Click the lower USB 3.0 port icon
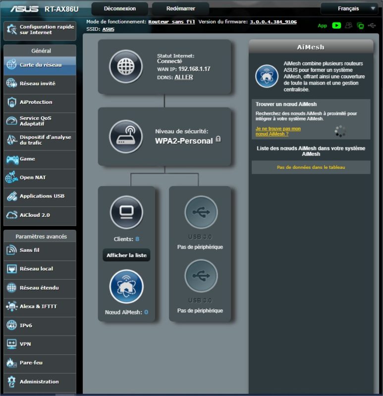Screen dimensions: 383x396 (201, 276)
